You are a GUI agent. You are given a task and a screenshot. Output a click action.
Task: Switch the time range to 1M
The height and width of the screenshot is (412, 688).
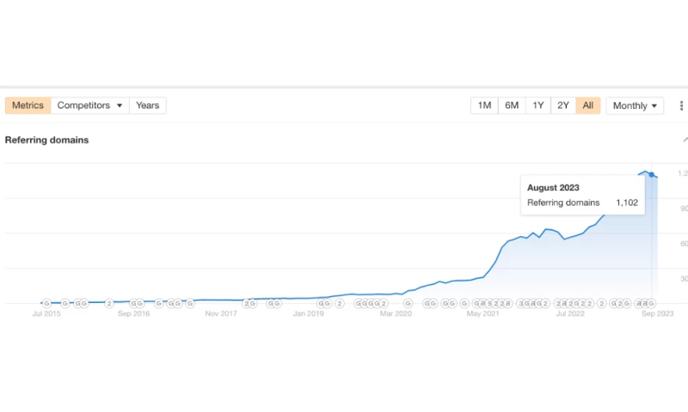coord(484,106)
